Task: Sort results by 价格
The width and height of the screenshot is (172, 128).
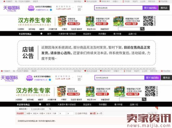Action: point(48,113)
